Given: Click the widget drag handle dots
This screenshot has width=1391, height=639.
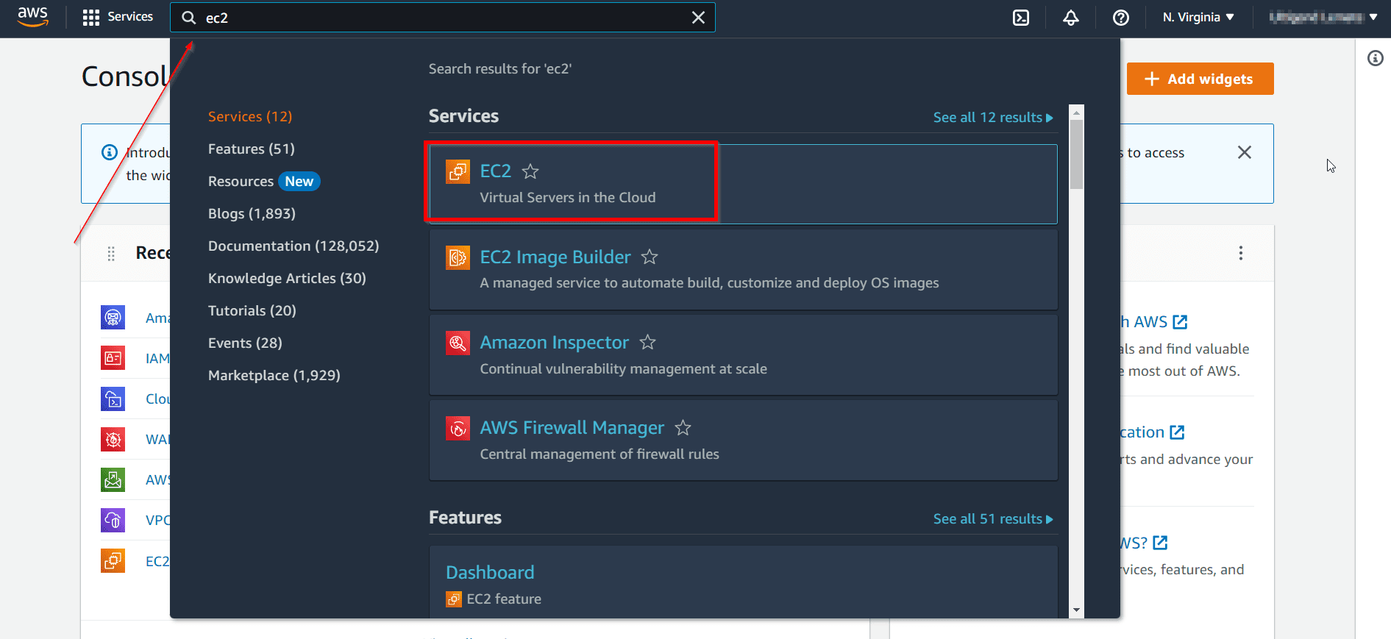Looking at the screenshot, I should (x=111, y=254).
